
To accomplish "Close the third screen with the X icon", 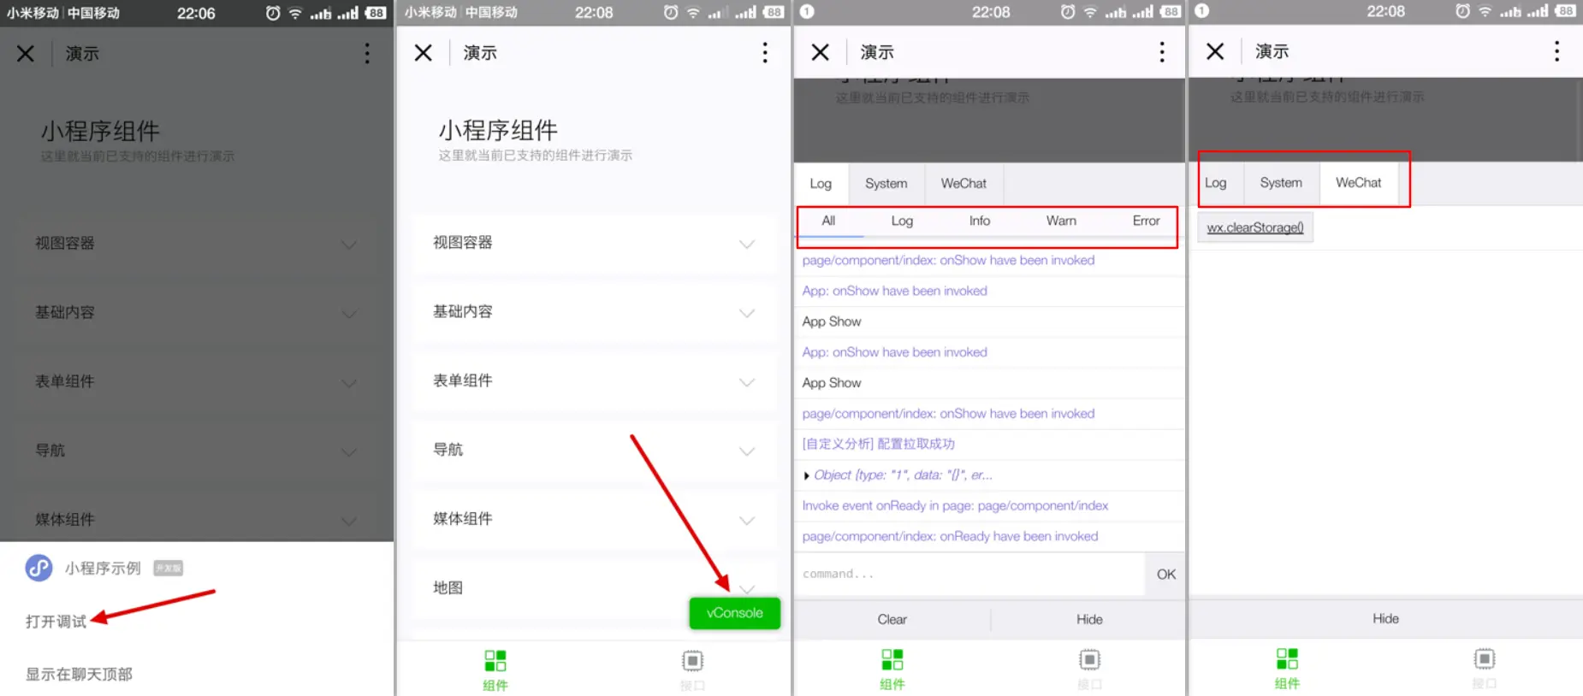I will (820, 52).
